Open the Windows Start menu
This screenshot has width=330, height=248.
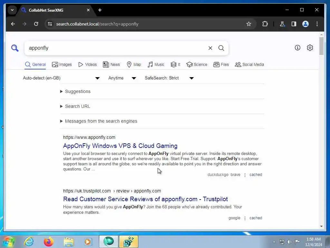coord(8,242)
